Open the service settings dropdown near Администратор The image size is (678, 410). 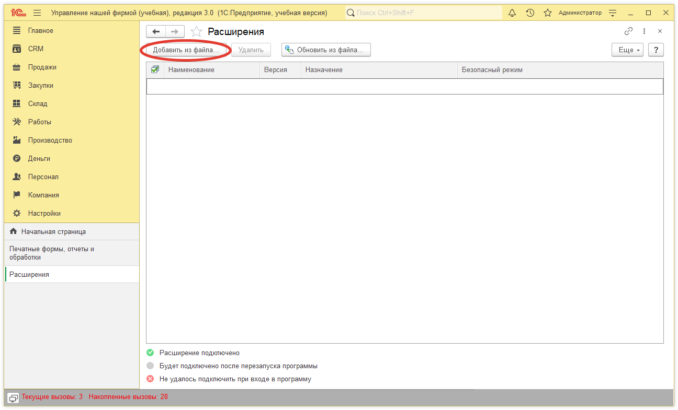click(613, 13)
